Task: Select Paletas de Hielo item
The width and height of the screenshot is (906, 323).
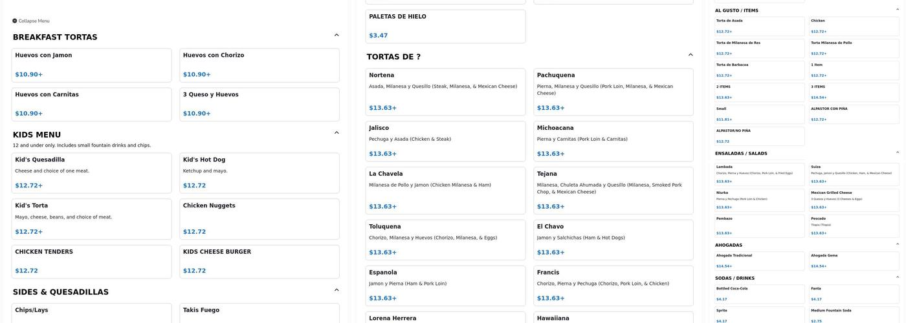Action: click(x=446, y=26)
